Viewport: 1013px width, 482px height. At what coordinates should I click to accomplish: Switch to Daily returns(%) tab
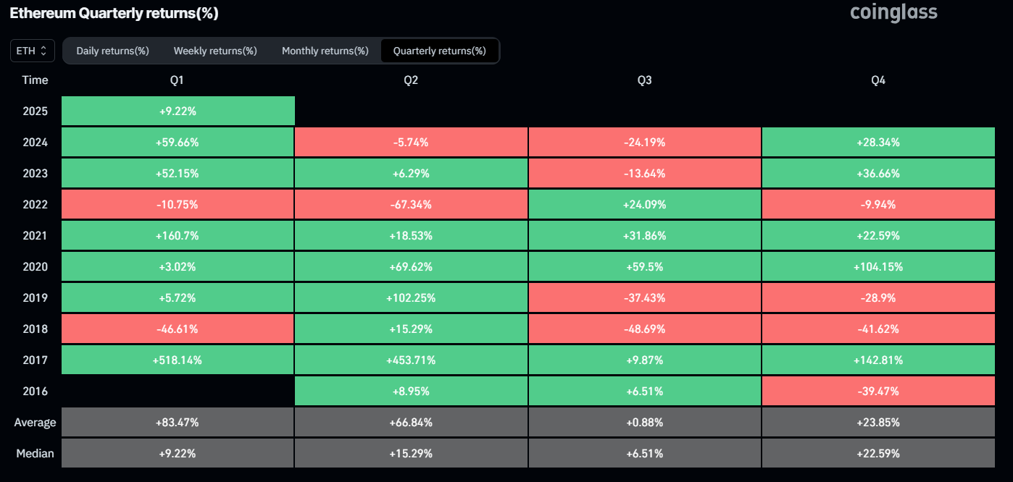click(x=112, y=51)
